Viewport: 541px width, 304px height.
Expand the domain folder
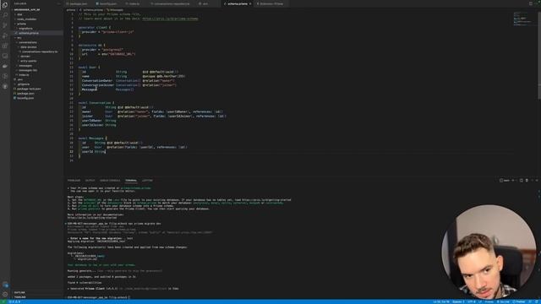point(25,57)
